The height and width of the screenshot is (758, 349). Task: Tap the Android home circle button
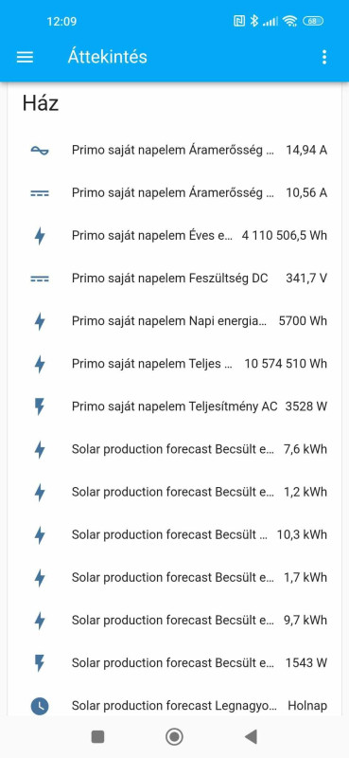coord(174,736)
